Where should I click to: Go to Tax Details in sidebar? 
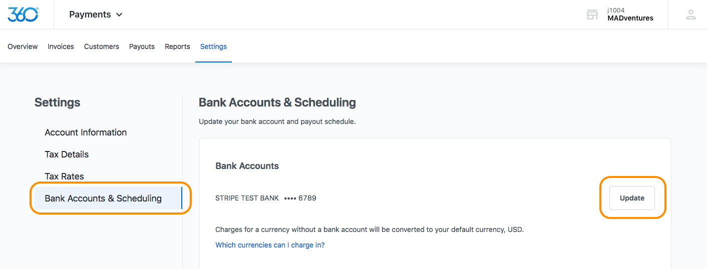67,154
